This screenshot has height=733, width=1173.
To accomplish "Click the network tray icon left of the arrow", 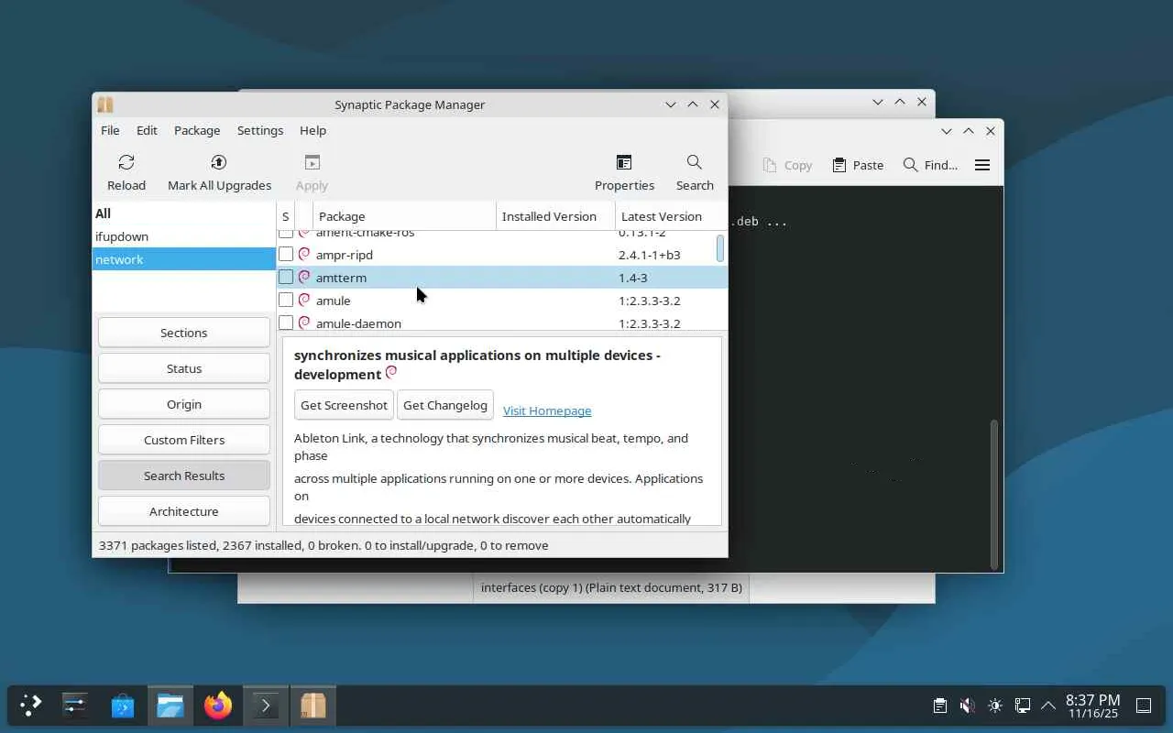I will 1022,706.
